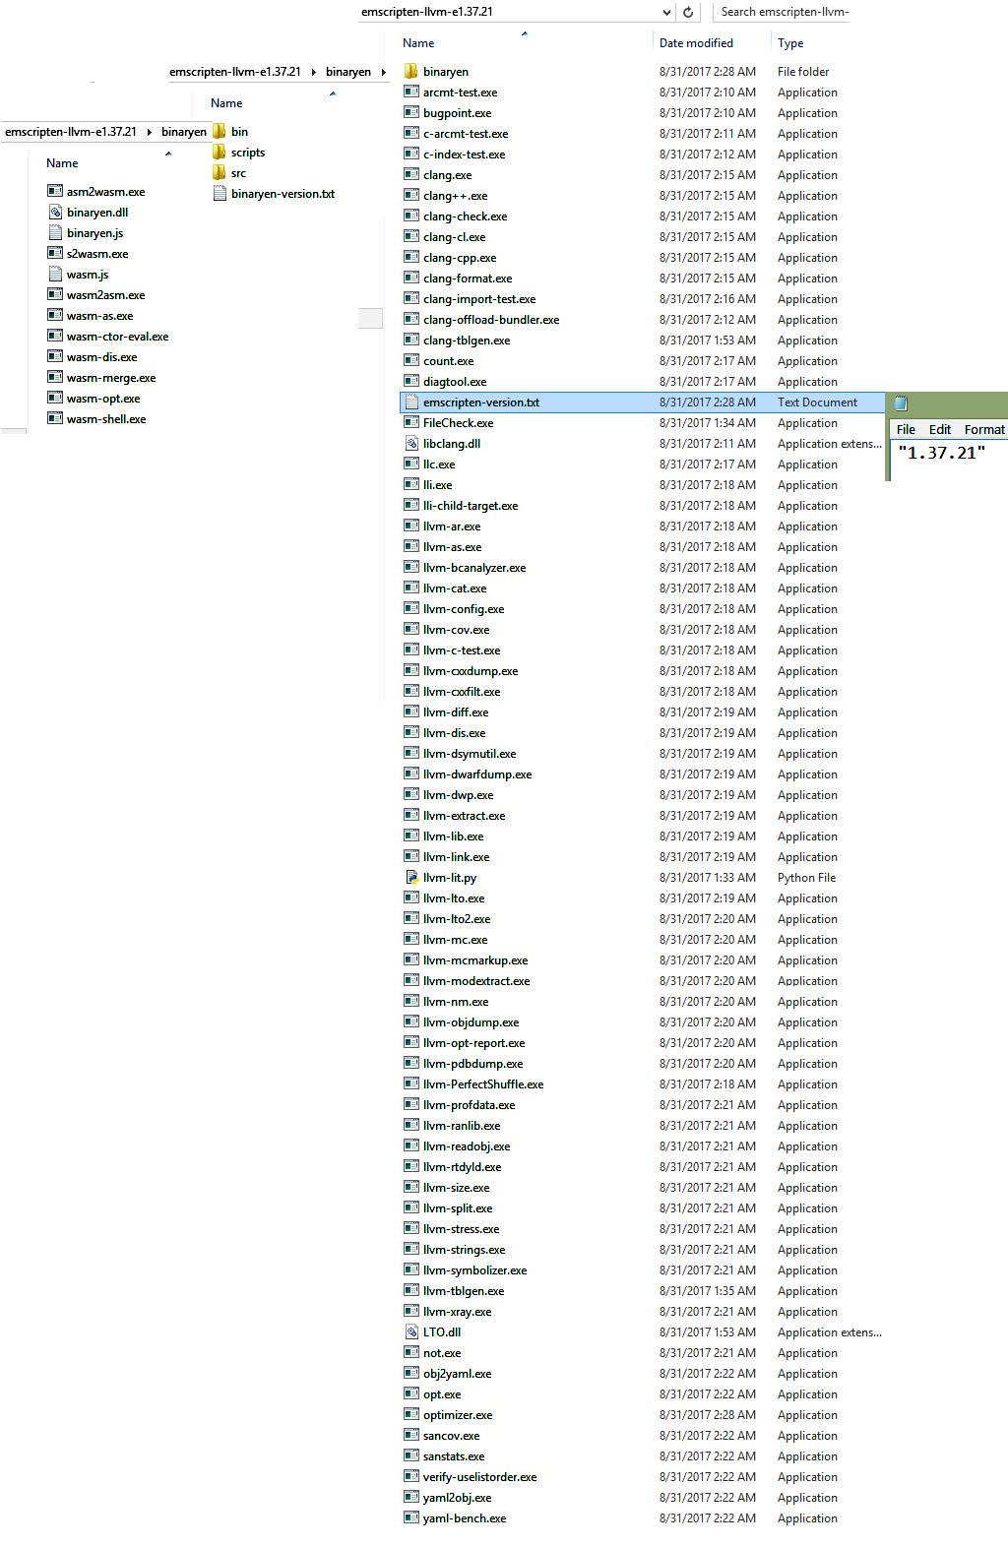Select clang-offload-bundler.exe file name
The image size is (1008, 1547).
click(491, 320)
